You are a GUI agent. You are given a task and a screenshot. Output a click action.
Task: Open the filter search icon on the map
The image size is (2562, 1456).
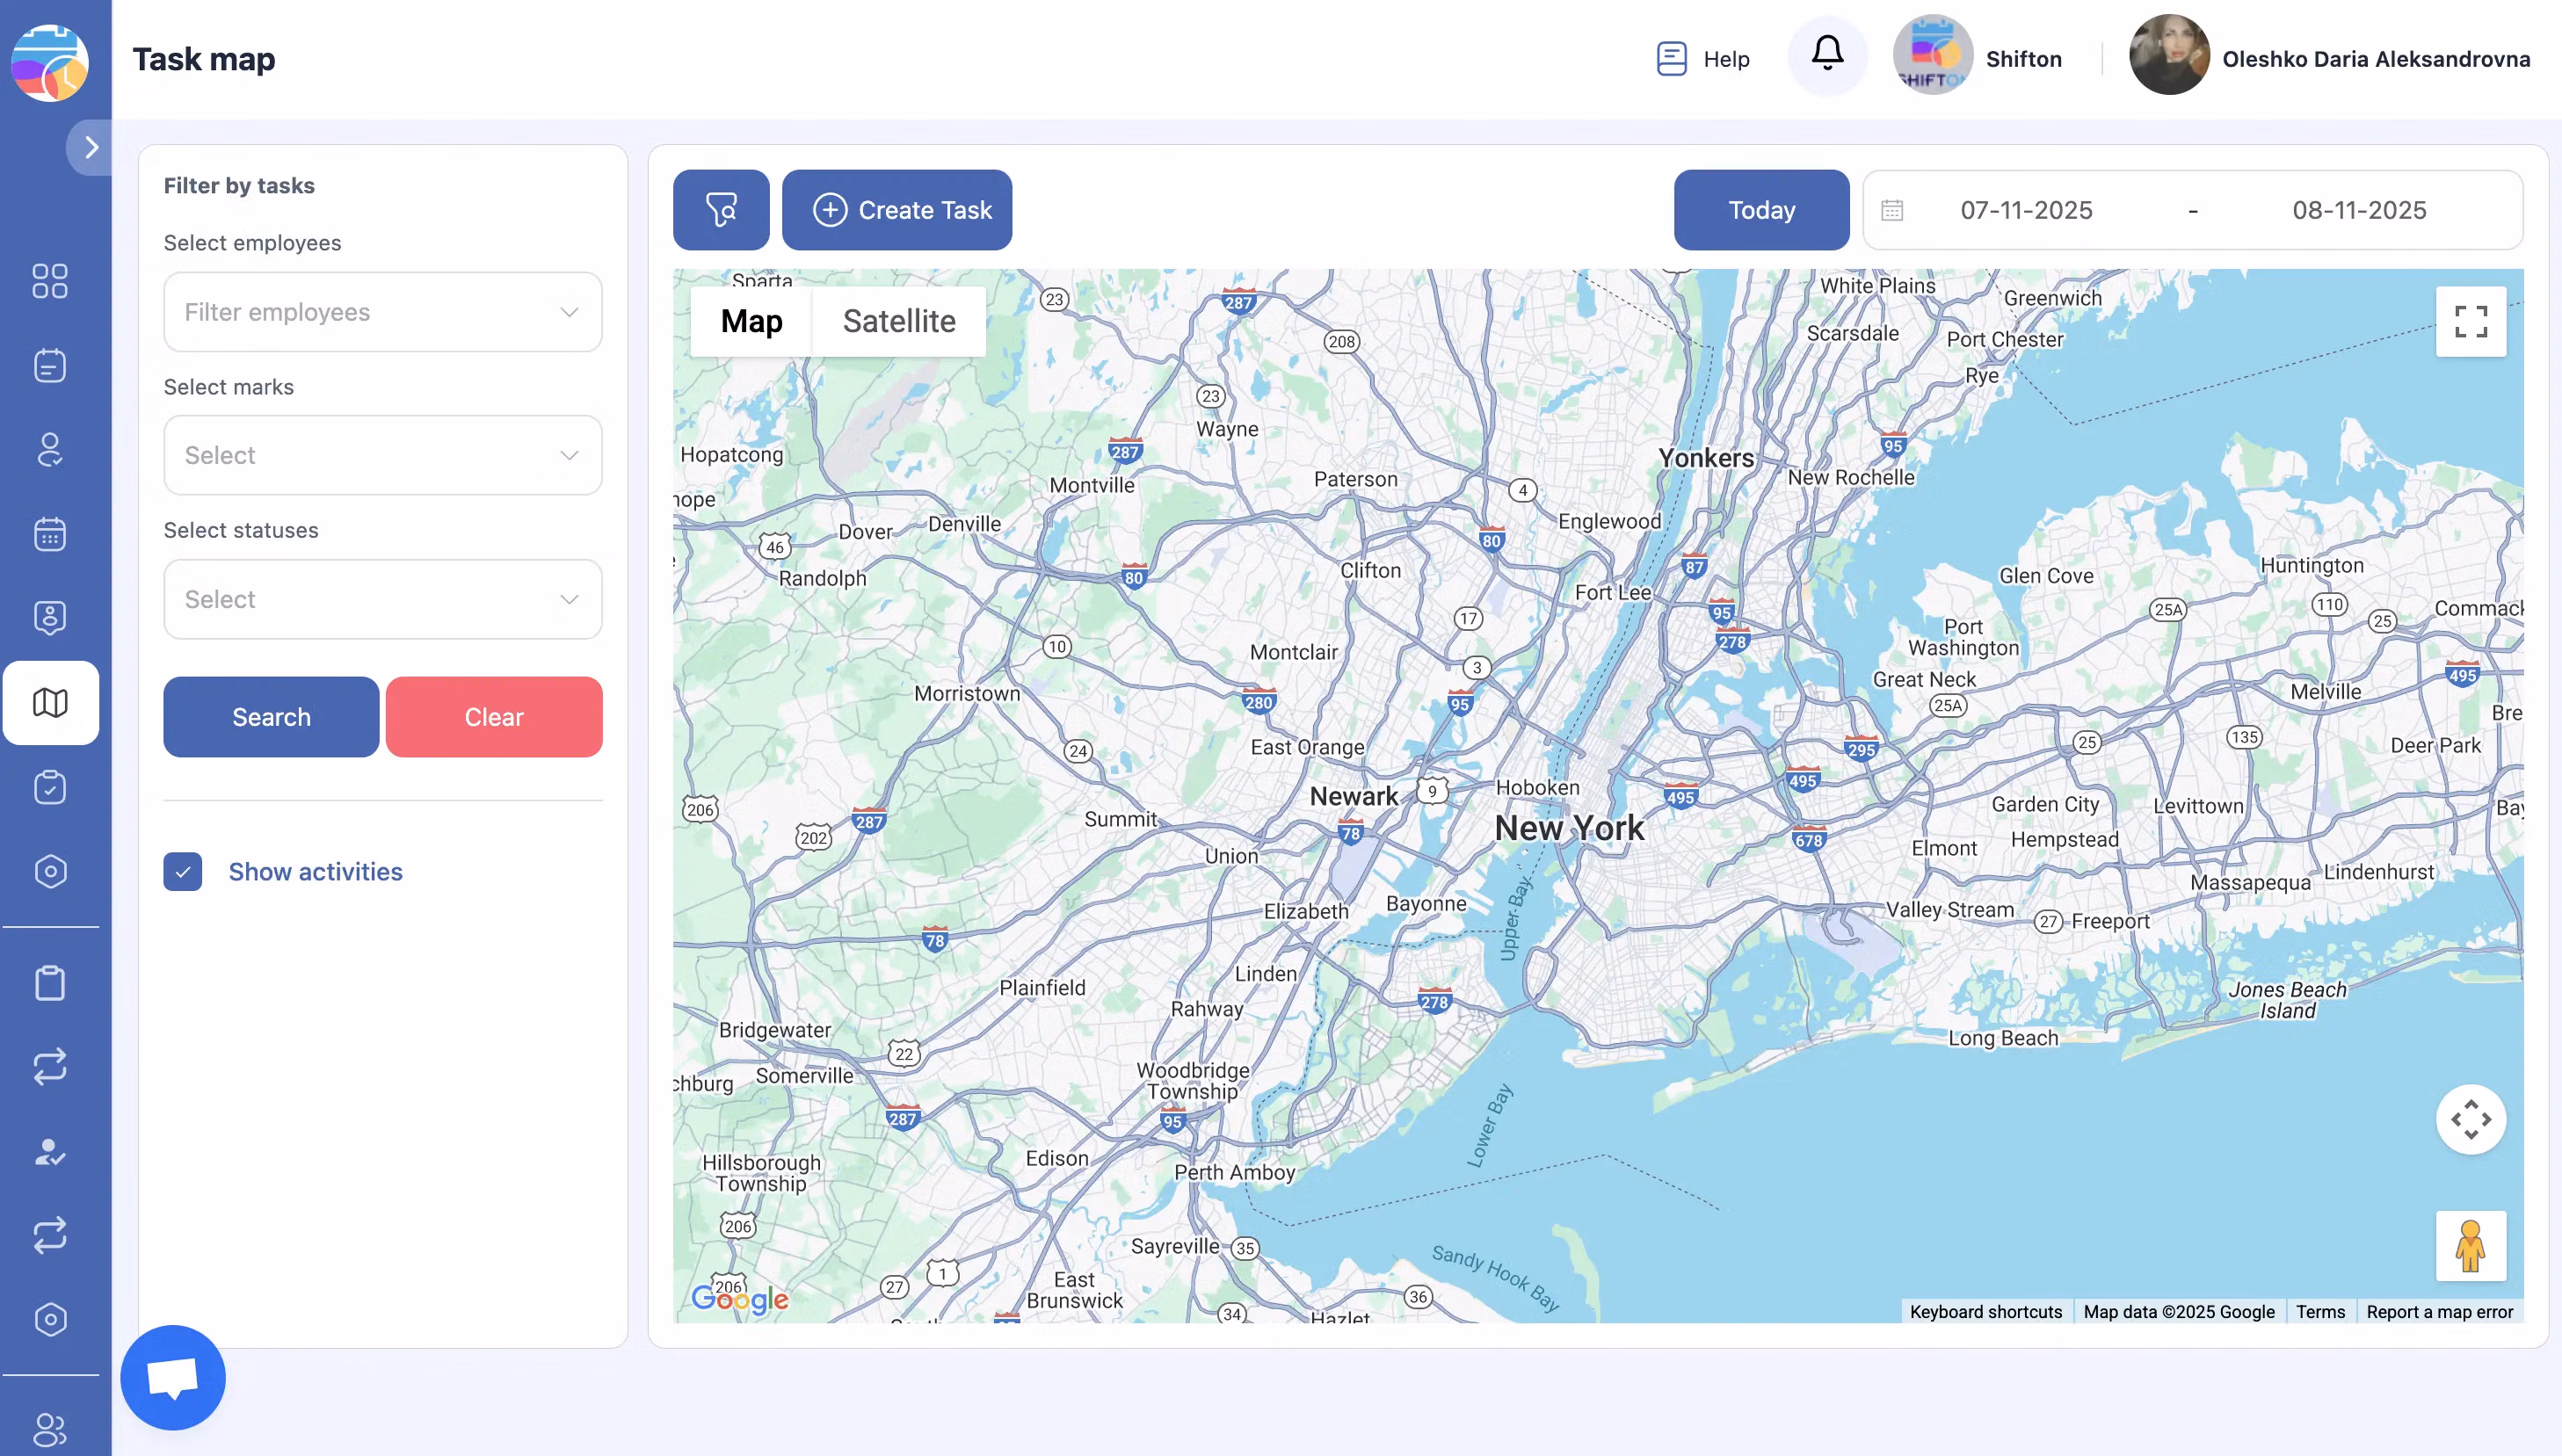pos(721,210)
